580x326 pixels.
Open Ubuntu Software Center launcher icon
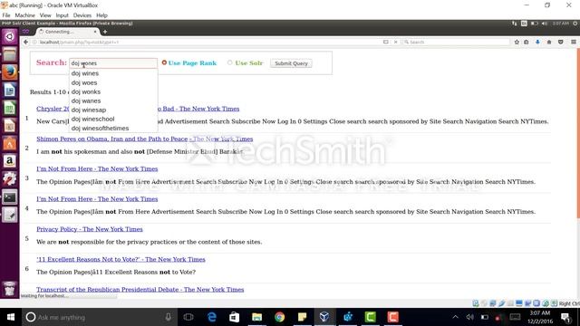click(10, 143)
